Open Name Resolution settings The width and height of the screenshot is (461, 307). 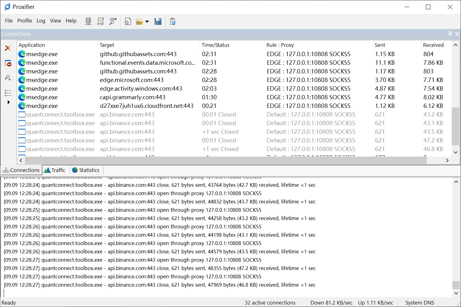click(x=113, y=21)
